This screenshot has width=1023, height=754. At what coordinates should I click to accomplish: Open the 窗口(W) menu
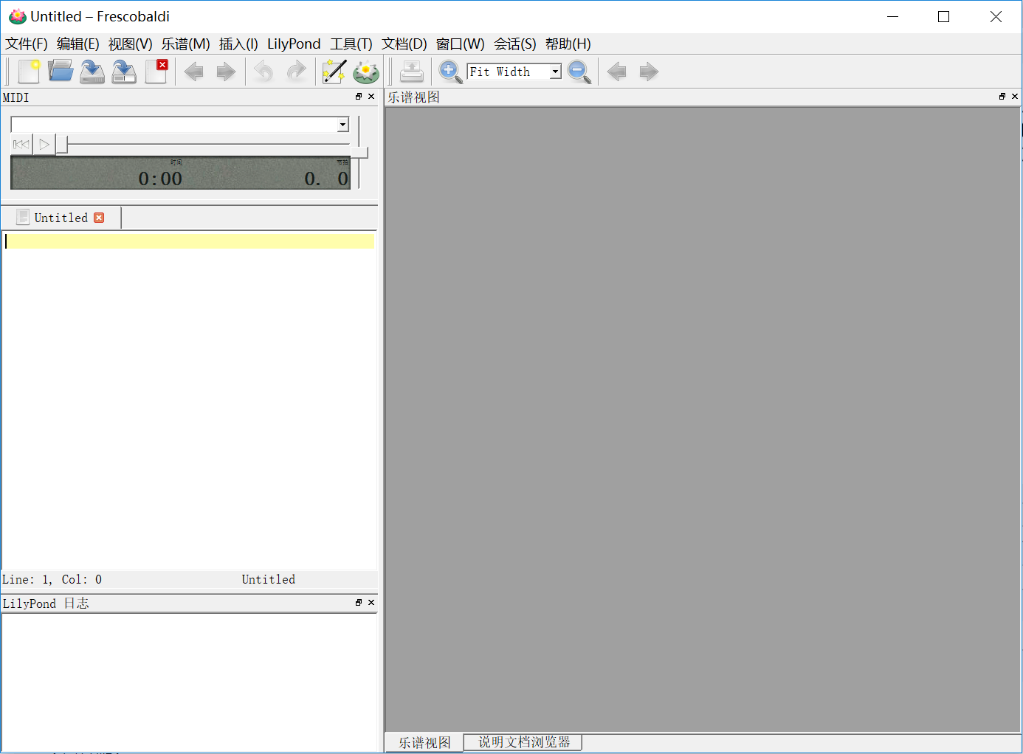pyautogui.click(x=461, y=44)
